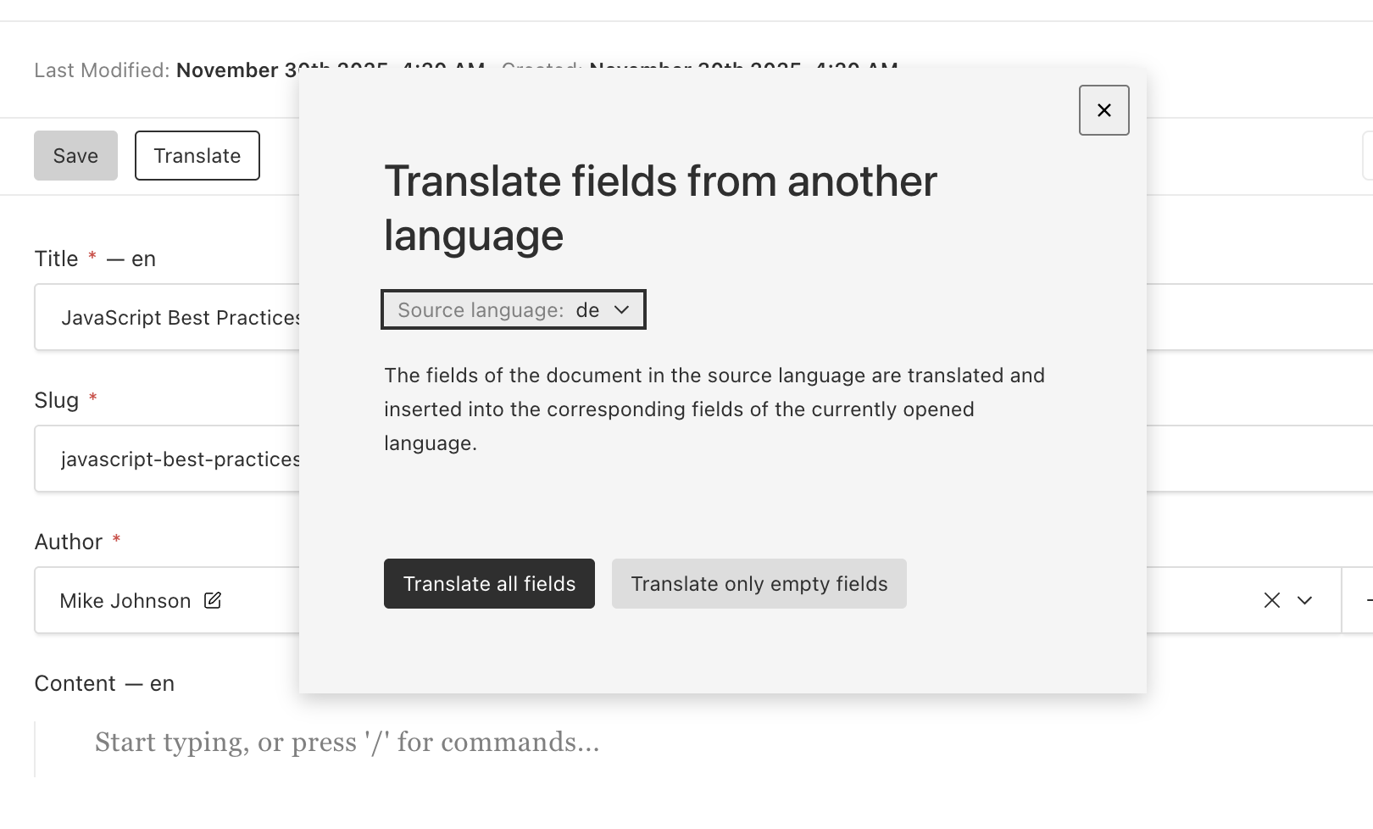Click the dialog heading text

click(x=660, y=208)
